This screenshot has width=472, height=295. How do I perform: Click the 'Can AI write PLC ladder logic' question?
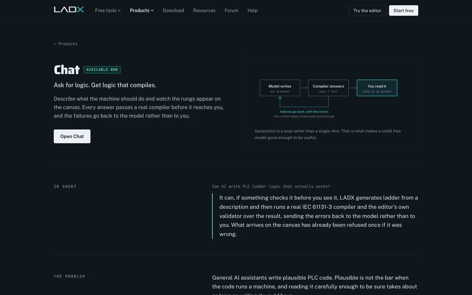[x=271, y=187]
